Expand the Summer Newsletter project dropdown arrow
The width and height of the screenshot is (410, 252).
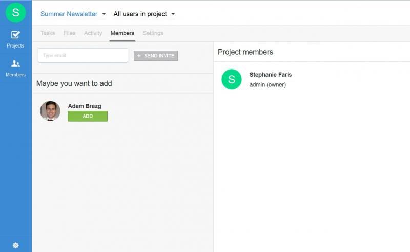[104, 14]
